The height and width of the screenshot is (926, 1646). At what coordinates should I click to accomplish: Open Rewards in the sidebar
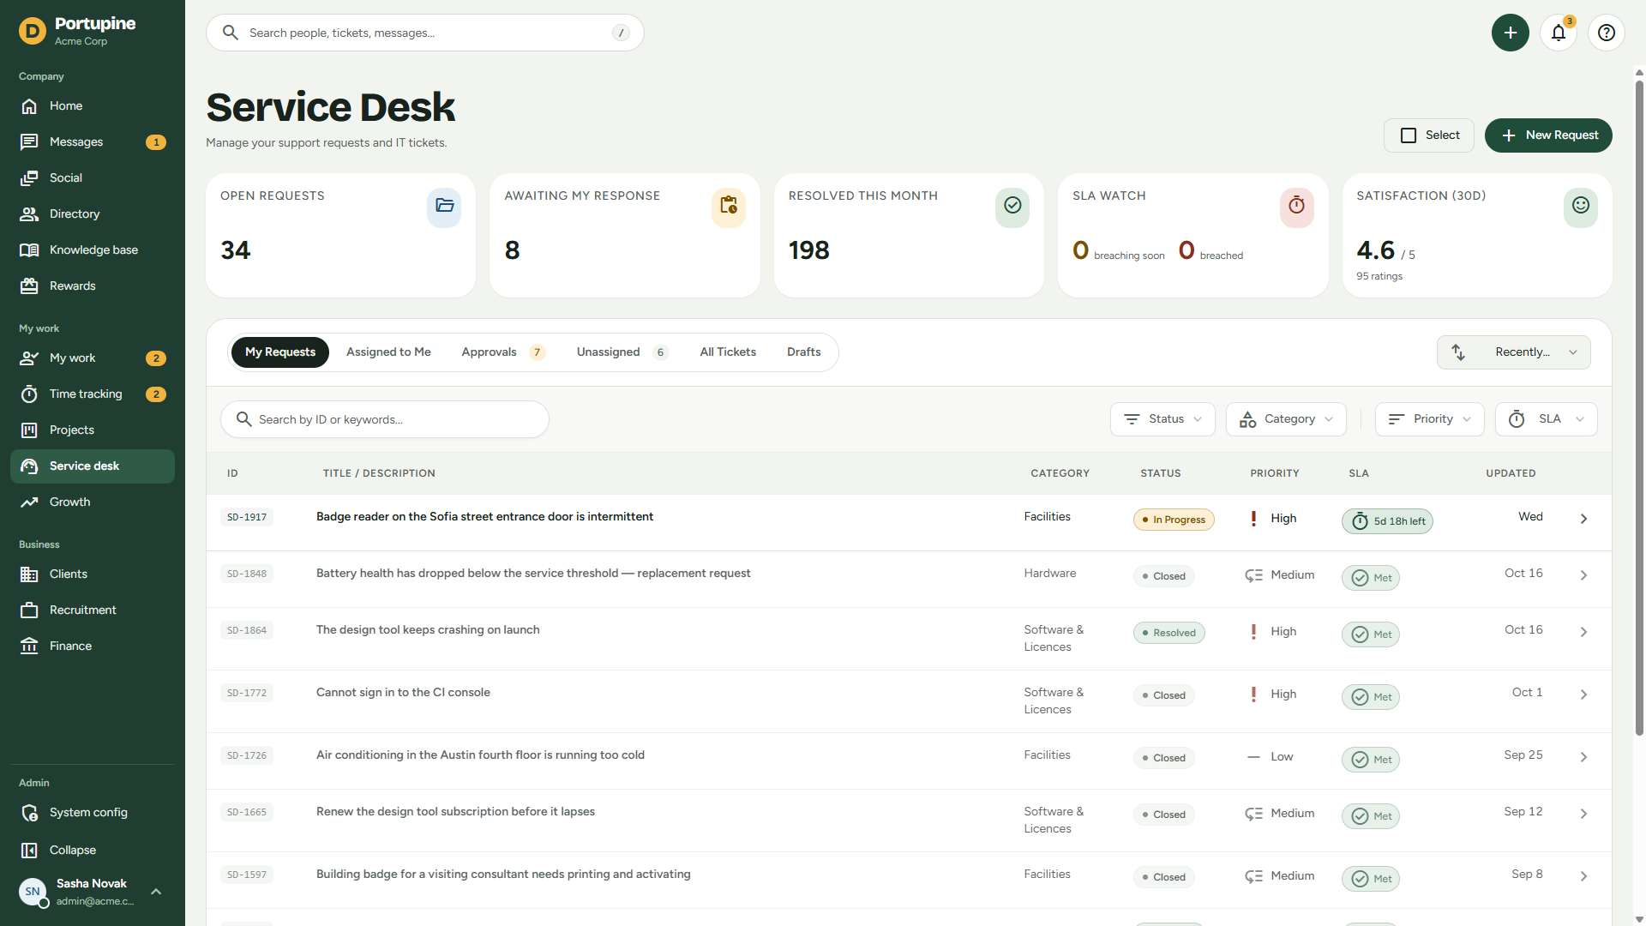pos(93,286)
